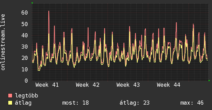Click the 20 y-axis tick label
Screen dimensions: 212x110
click(25, 58)
